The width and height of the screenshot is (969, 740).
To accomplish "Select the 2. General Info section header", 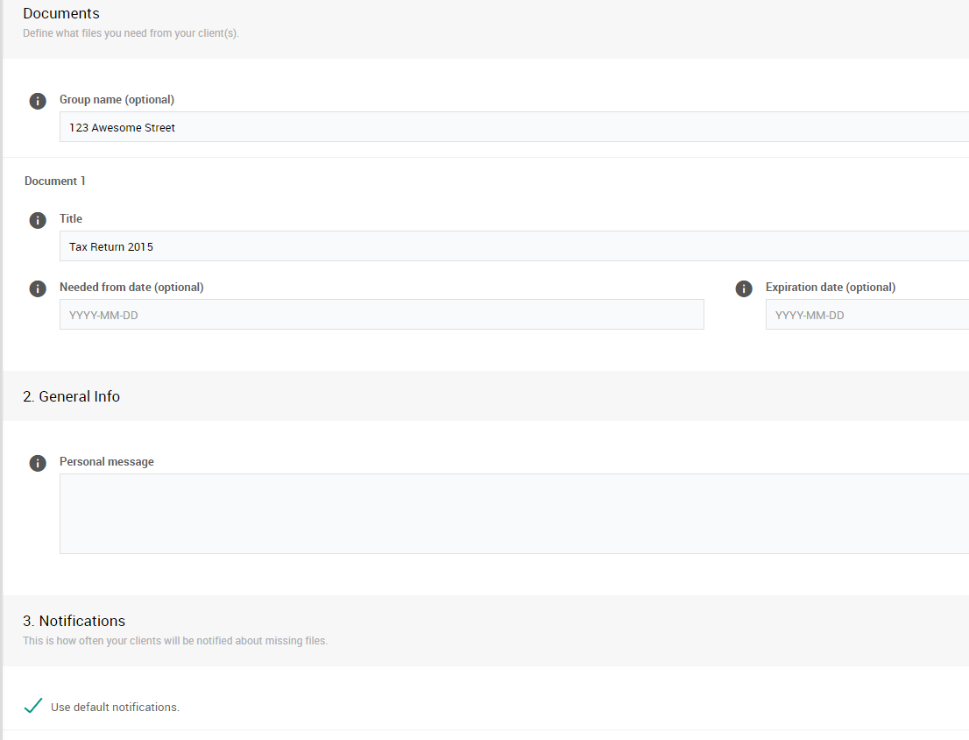I will coord(72,396).
